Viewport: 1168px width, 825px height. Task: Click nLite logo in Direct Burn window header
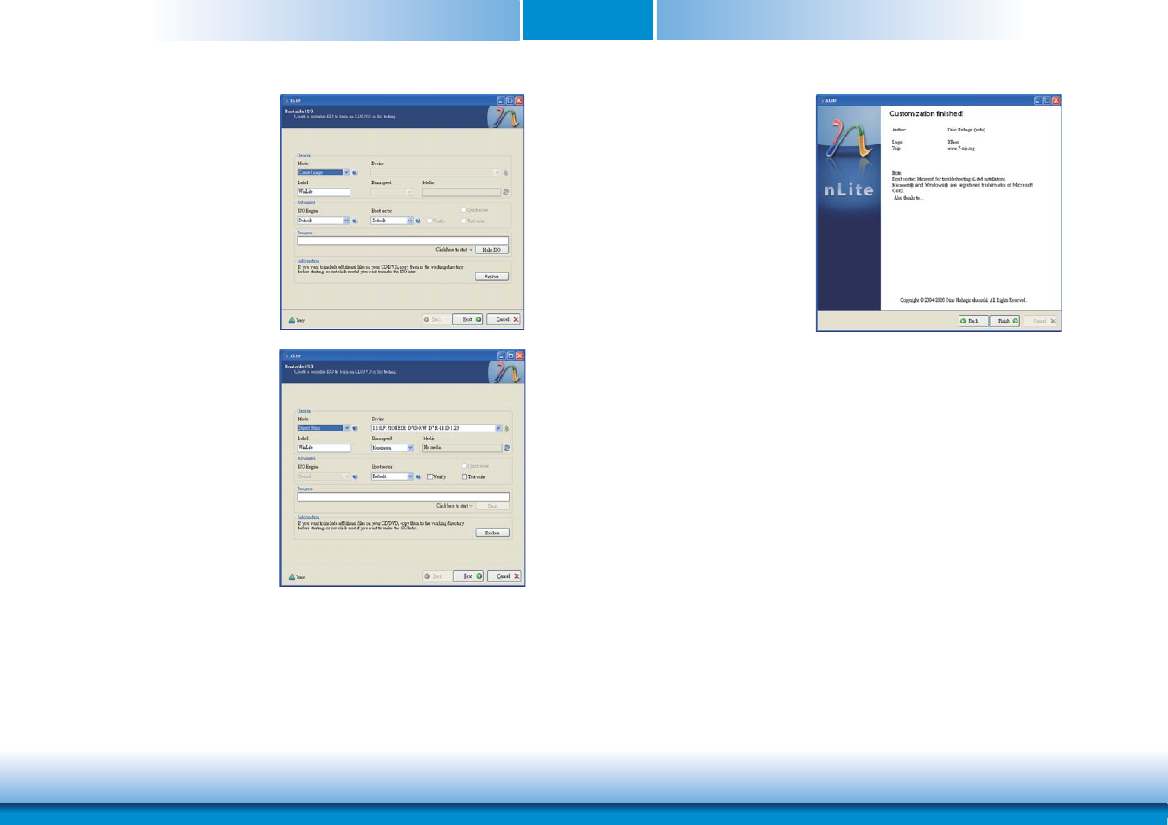click(506, 372)
